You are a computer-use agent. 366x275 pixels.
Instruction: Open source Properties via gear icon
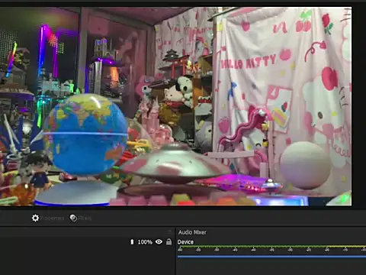click(x=35, y=218)
